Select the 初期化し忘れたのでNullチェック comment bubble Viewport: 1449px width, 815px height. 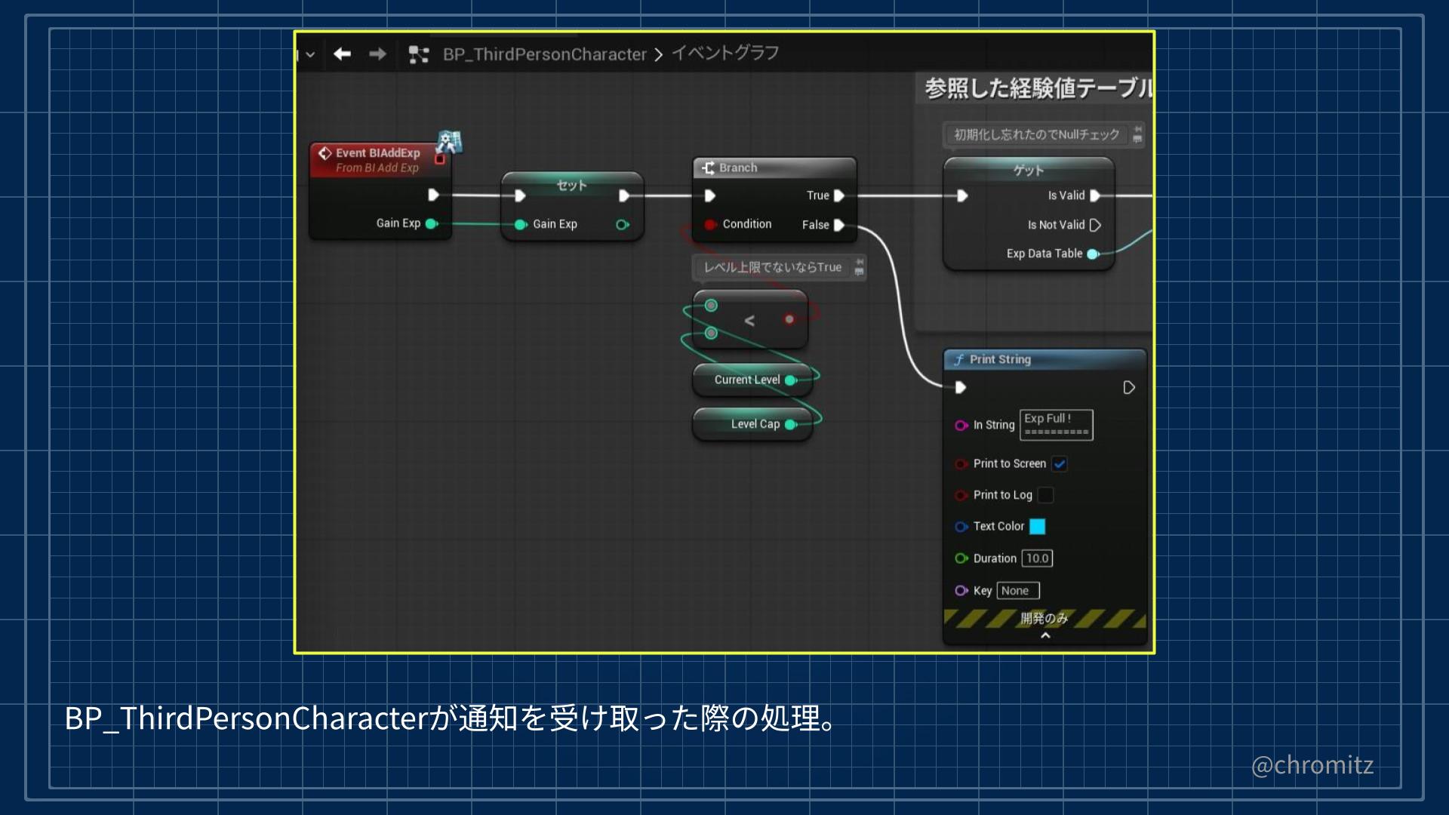1037,134
